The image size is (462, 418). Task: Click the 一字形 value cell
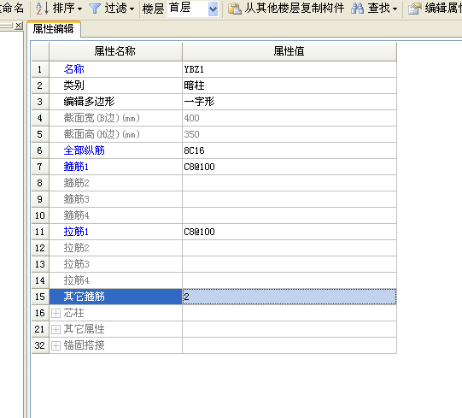289,102
